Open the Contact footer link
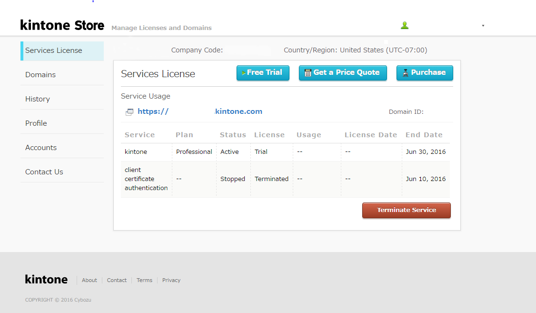536x313 pixels. click(117, 280)
